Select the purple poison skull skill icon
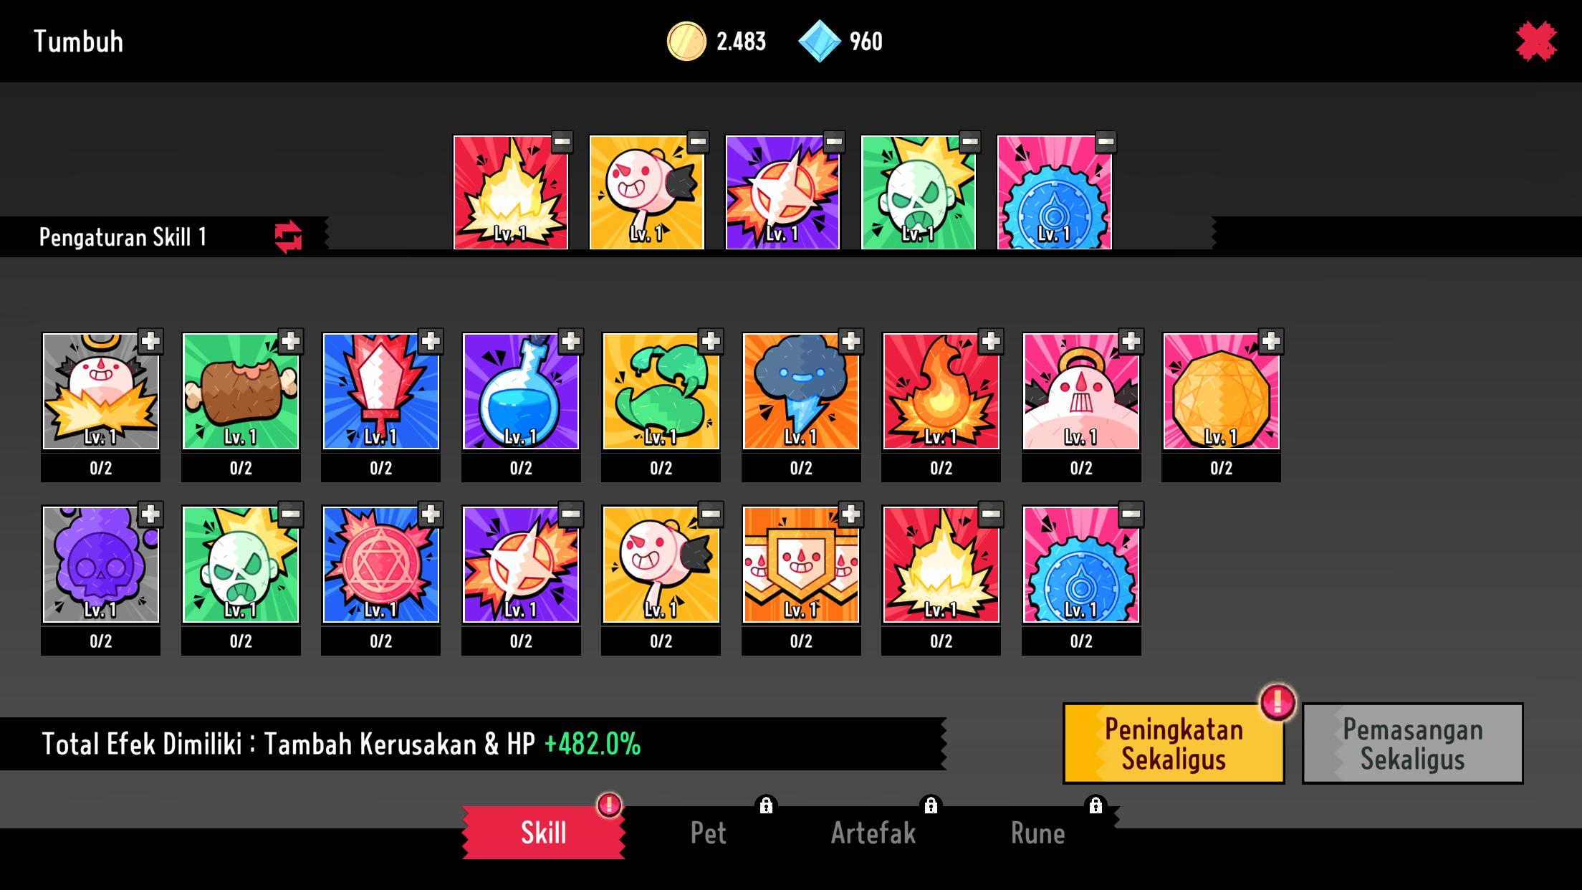The height and width of the screenshot is (890, 1582). 101,565
